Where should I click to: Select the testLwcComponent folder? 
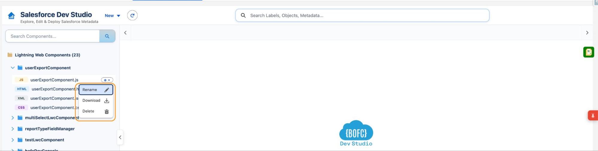(x=45, y=140)
